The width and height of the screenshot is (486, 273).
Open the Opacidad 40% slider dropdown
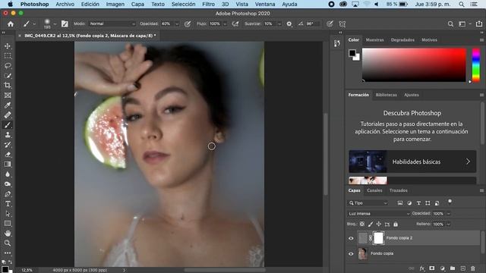(177, 24)
